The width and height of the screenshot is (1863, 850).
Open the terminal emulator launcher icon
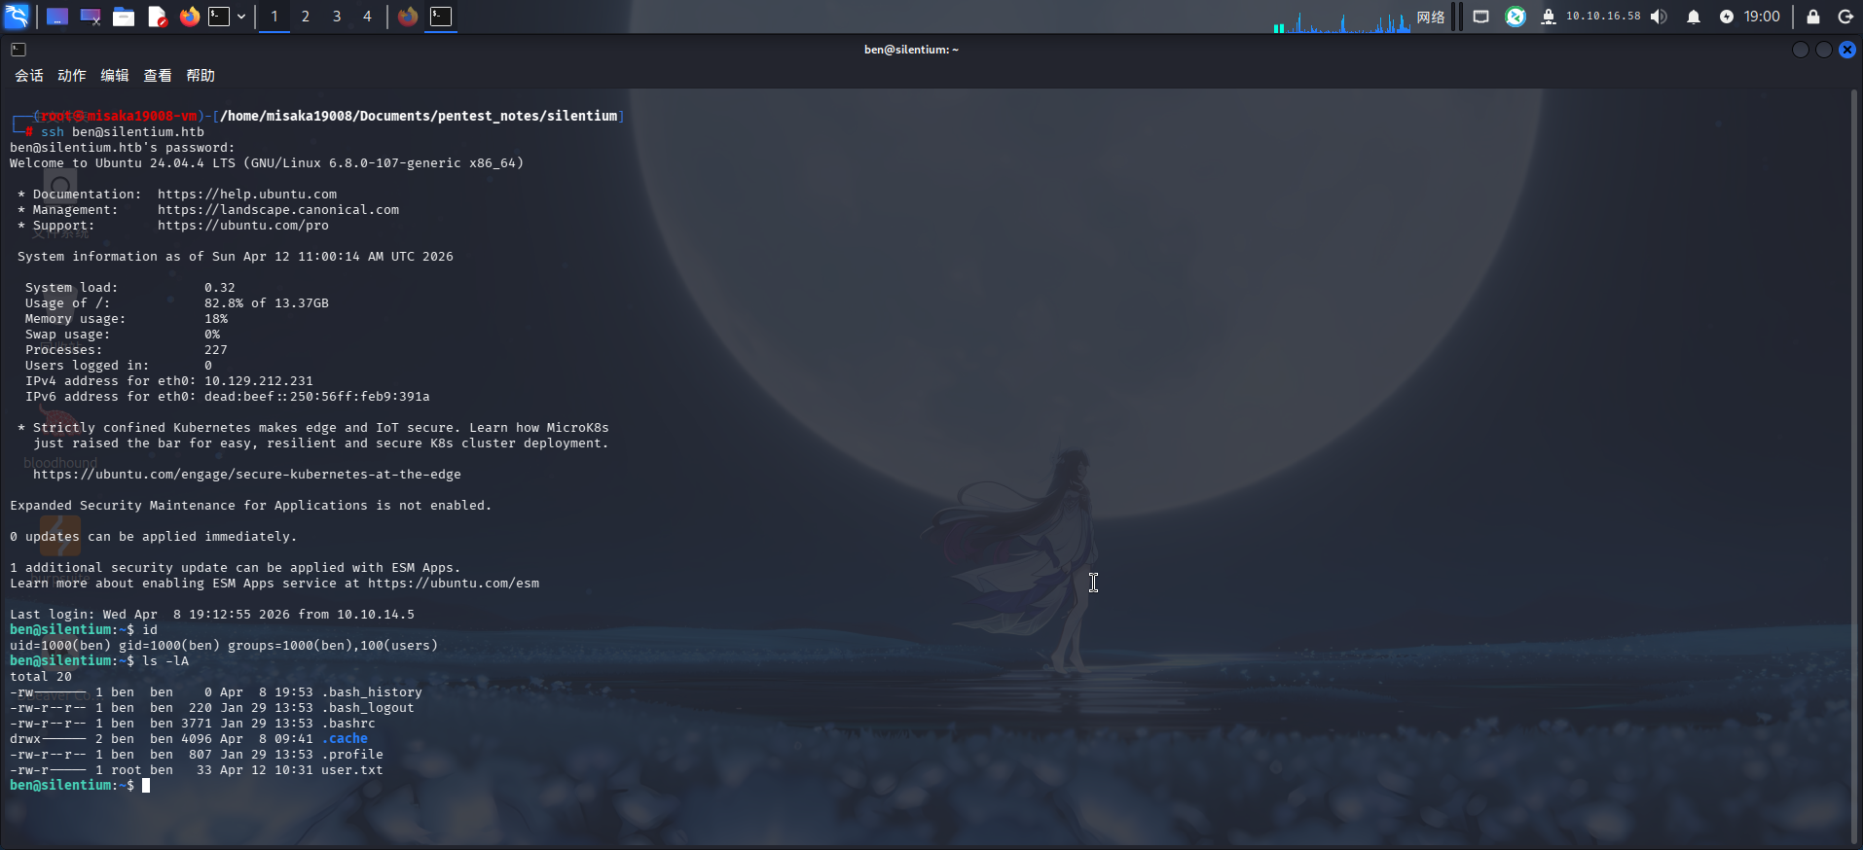coord(219,17)
